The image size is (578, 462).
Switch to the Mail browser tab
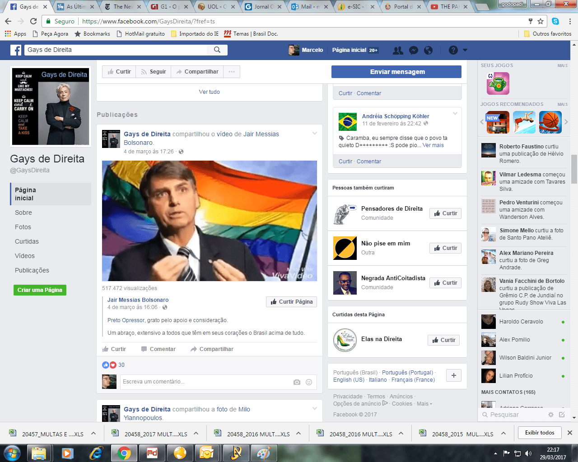coord(307,7)
